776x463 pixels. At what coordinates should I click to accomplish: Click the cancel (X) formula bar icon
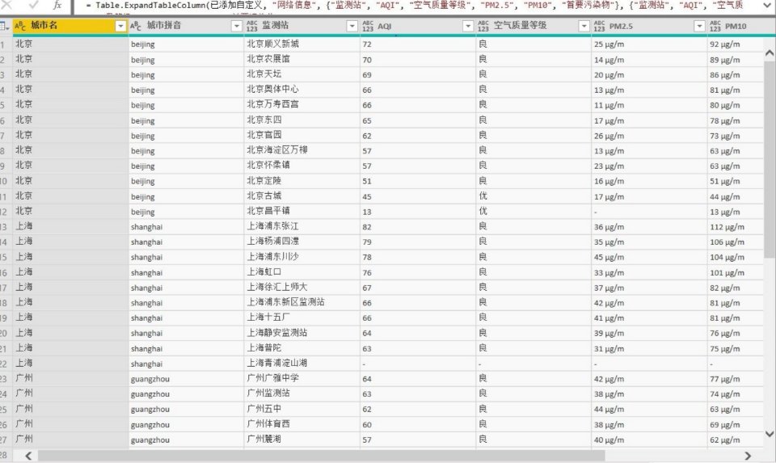[7, 5]
